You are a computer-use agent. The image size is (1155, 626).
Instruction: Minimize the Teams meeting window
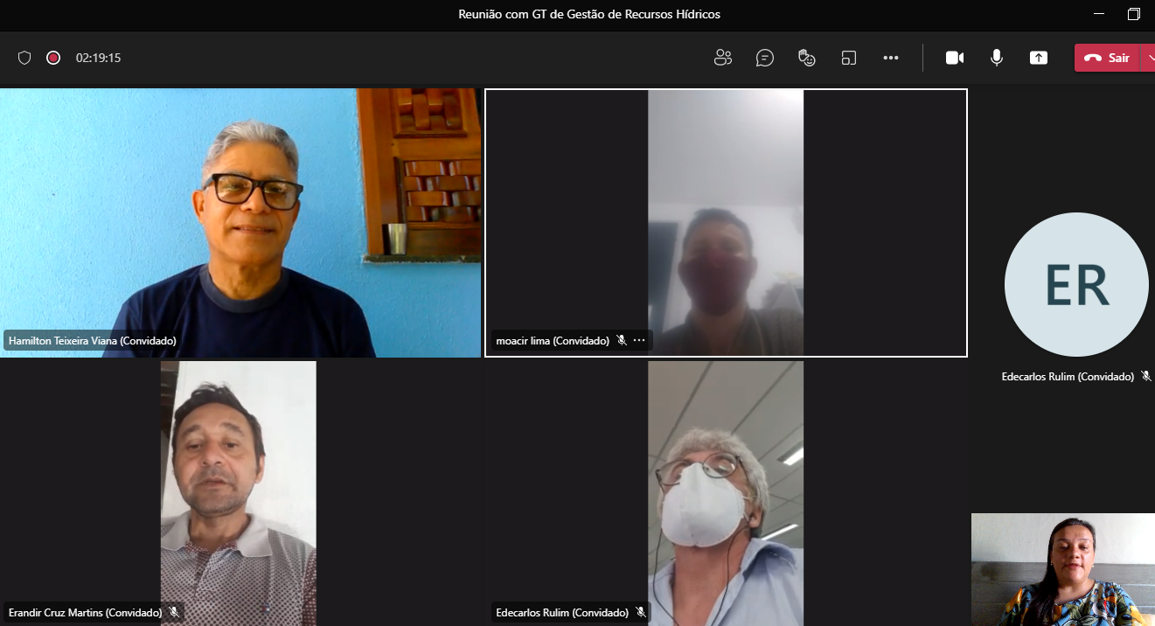click(1099, 14)
